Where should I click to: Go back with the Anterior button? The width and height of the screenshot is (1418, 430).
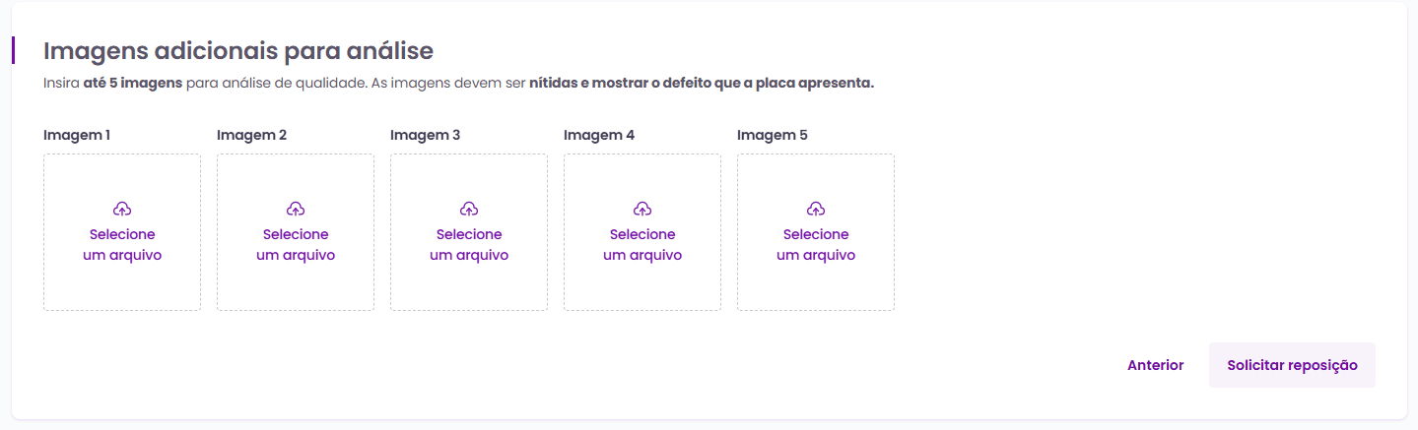coord(1155,365)
